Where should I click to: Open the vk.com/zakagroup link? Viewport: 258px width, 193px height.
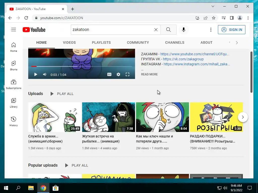[183, 59]
